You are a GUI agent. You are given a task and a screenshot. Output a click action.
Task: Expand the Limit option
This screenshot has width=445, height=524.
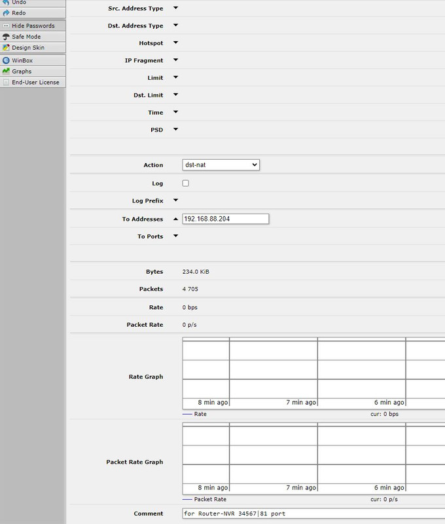175,77
